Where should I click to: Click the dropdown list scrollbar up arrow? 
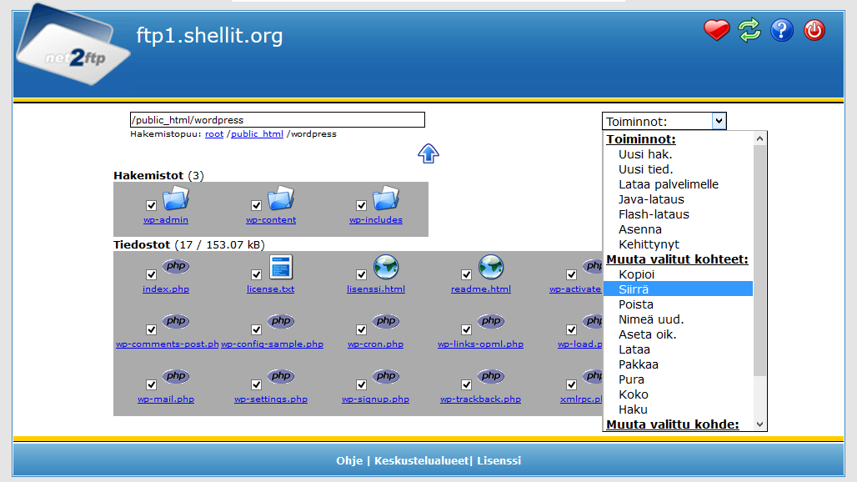pyautogui.click(x=759, y=138)
